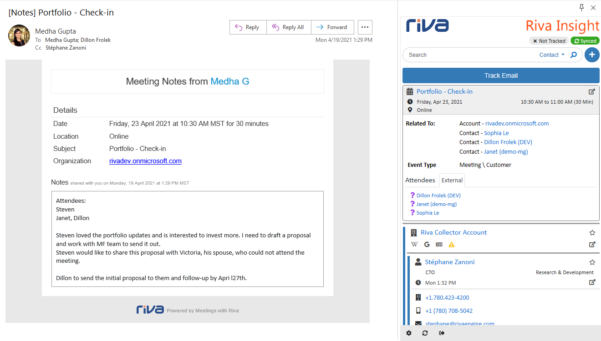
Task: Click the Track Email button
Action: coord(501,75)
